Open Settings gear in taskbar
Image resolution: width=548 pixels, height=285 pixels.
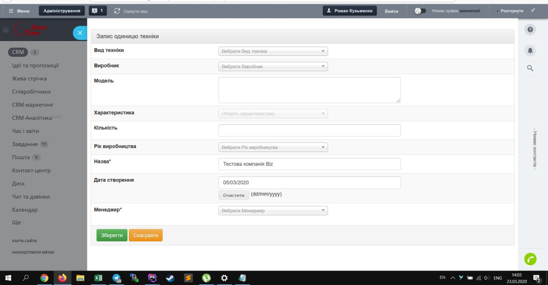tap(224, 278)
